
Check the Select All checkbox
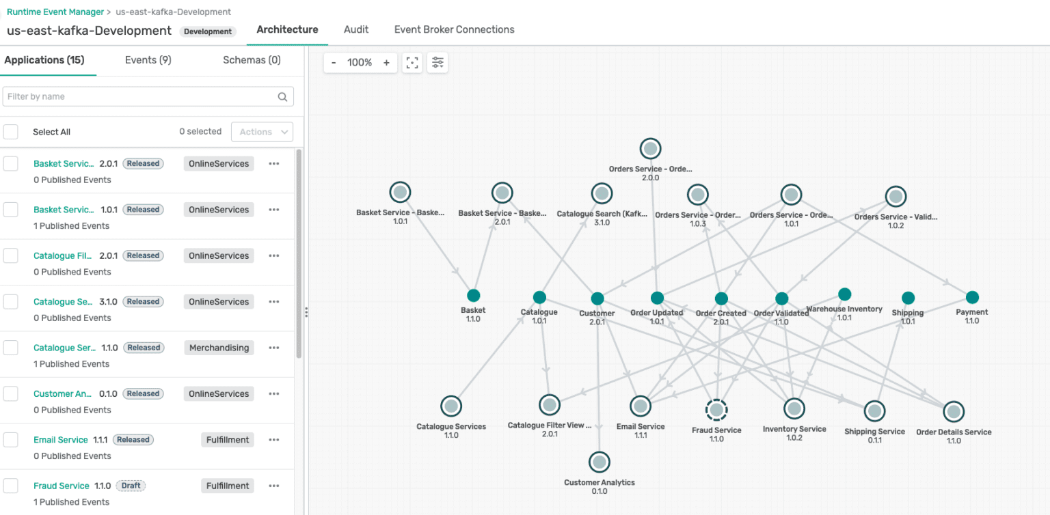(x=10, y=132)
